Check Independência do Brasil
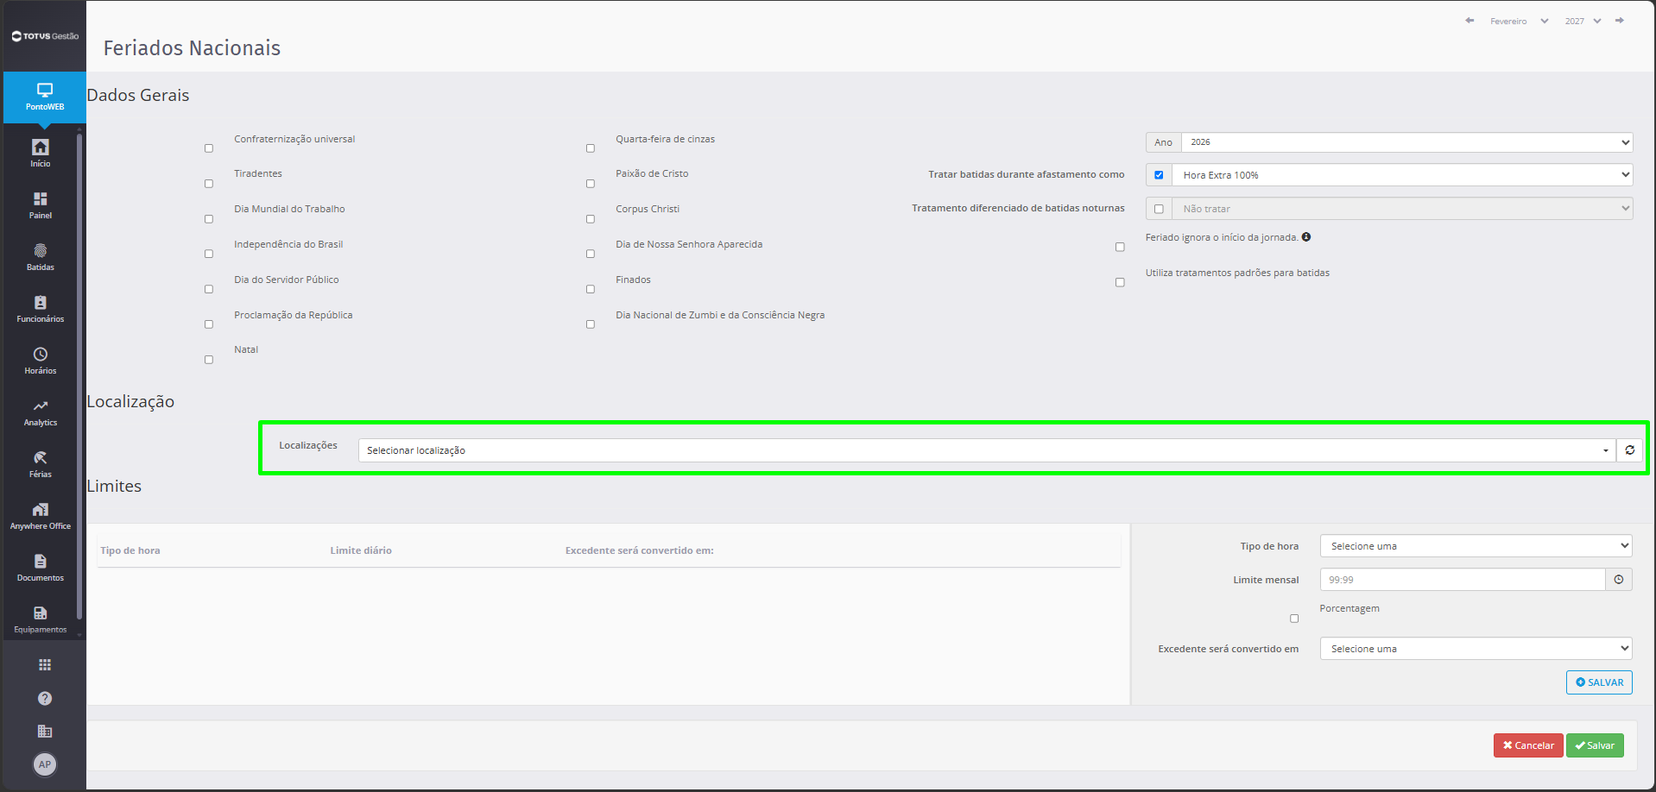1656x792 pixels. pos(209,254)
